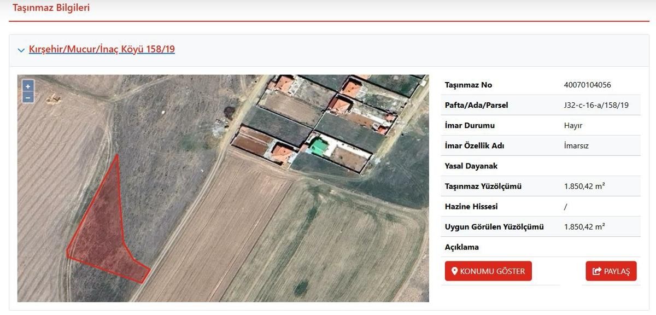656x315 pixels.
Task: Click the share arrow icon in Paylaş
Action: (596, 271)
